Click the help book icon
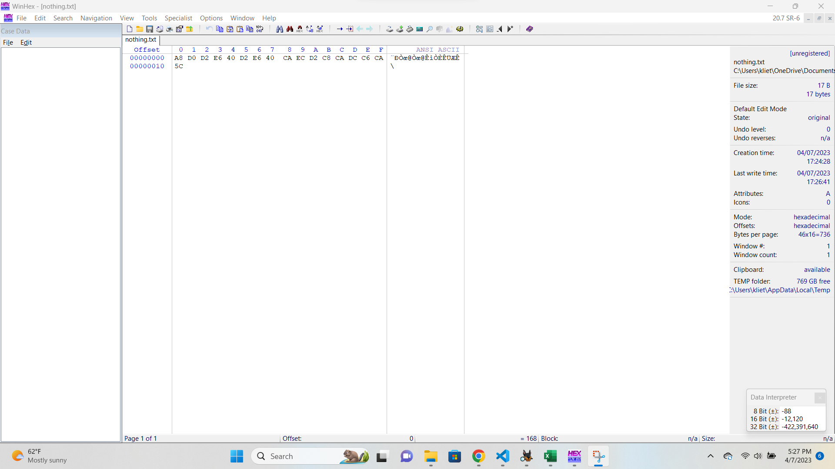This screenshot has height=469, width=835. (x=529, y=29)
